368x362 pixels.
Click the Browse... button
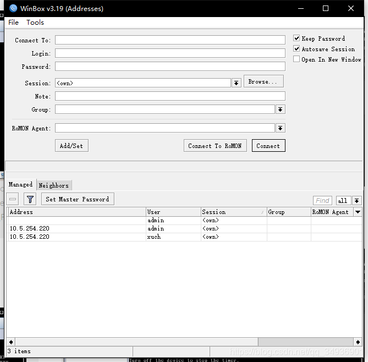click(263, 81)
